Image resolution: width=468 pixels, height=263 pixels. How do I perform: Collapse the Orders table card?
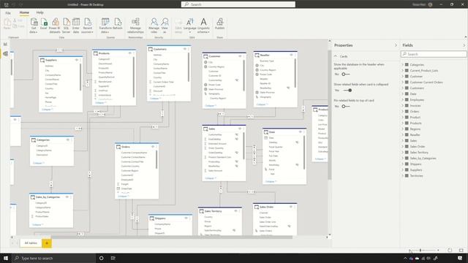[123, 197]
